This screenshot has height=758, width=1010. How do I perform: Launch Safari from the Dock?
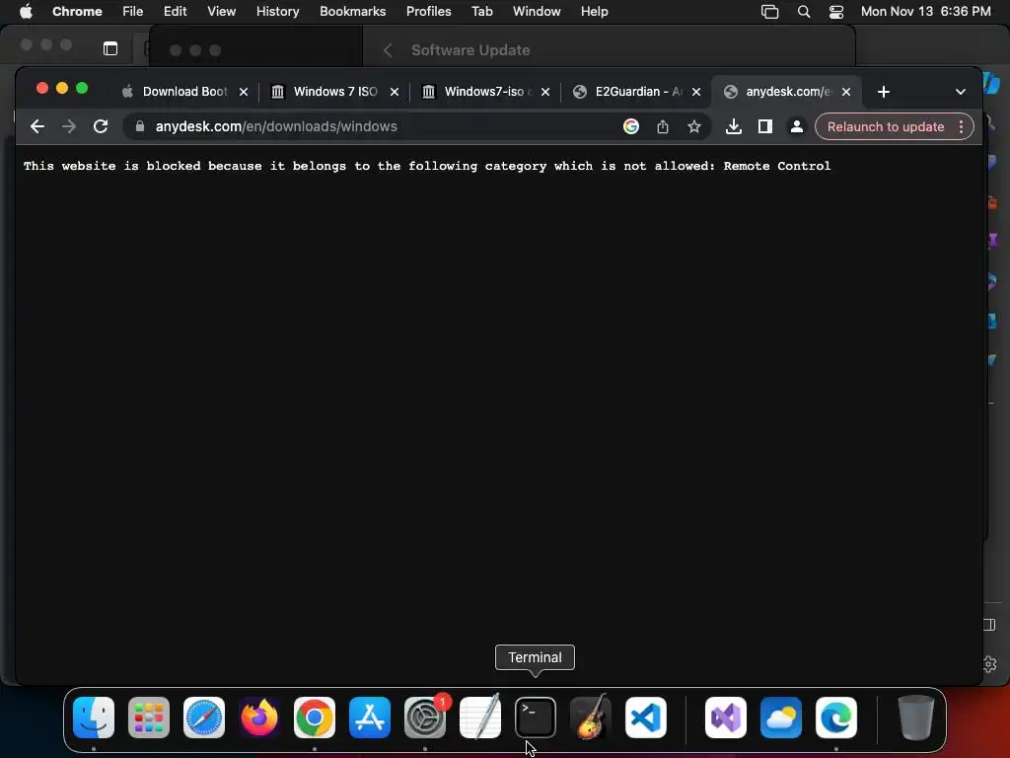pyautogui.click(x=204, y=718)
